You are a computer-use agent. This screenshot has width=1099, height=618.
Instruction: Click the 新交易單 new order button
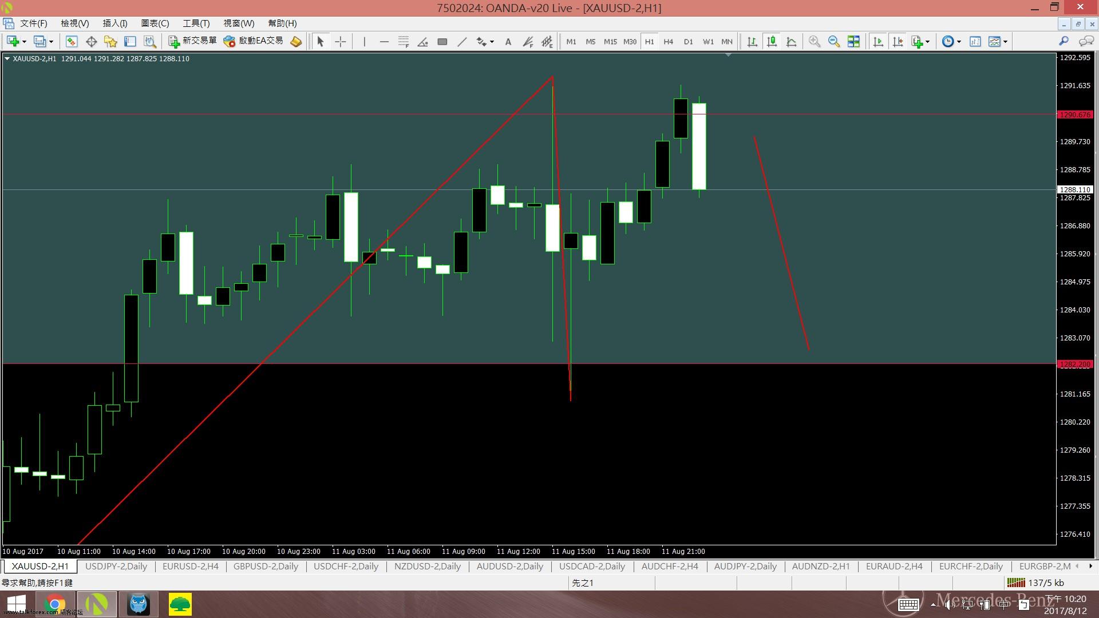click(192, 41)
